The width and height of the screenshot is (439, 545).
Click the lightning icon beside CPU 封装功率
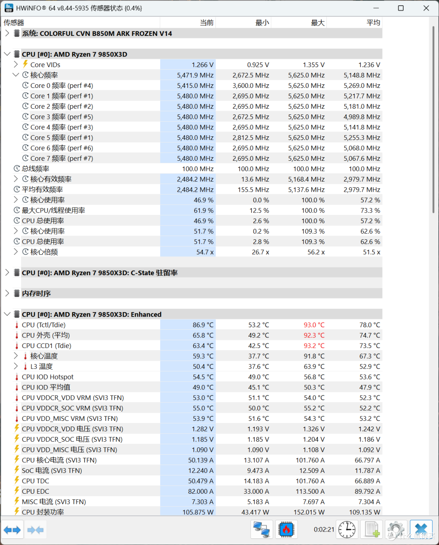(17, 512)
